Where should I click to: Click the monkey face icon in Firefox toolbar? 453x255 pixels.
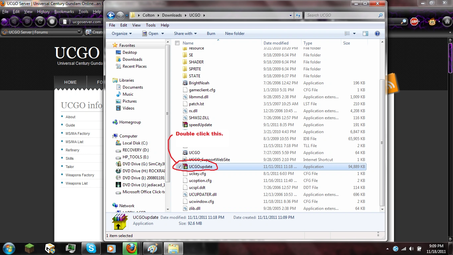tap(432, 22)
